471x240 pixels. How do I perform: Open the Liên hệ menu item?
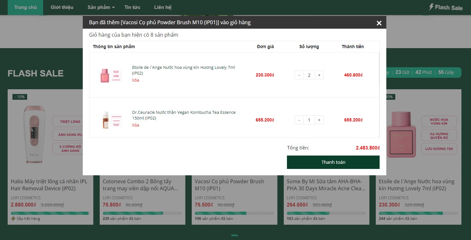point(163,7)
